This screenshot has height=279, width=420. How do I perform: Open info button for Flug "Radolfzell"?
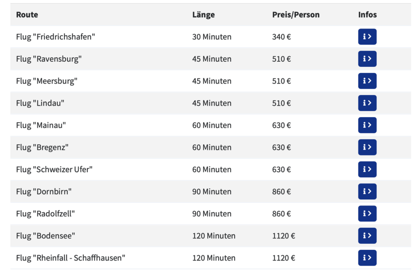367,213
